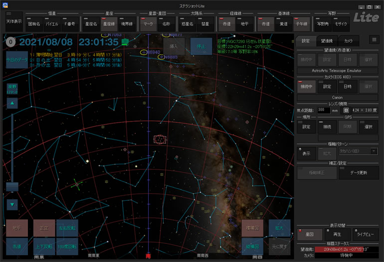Click the green crosshair marker on the chart
The image size is (384, 262).
(76, 184)
